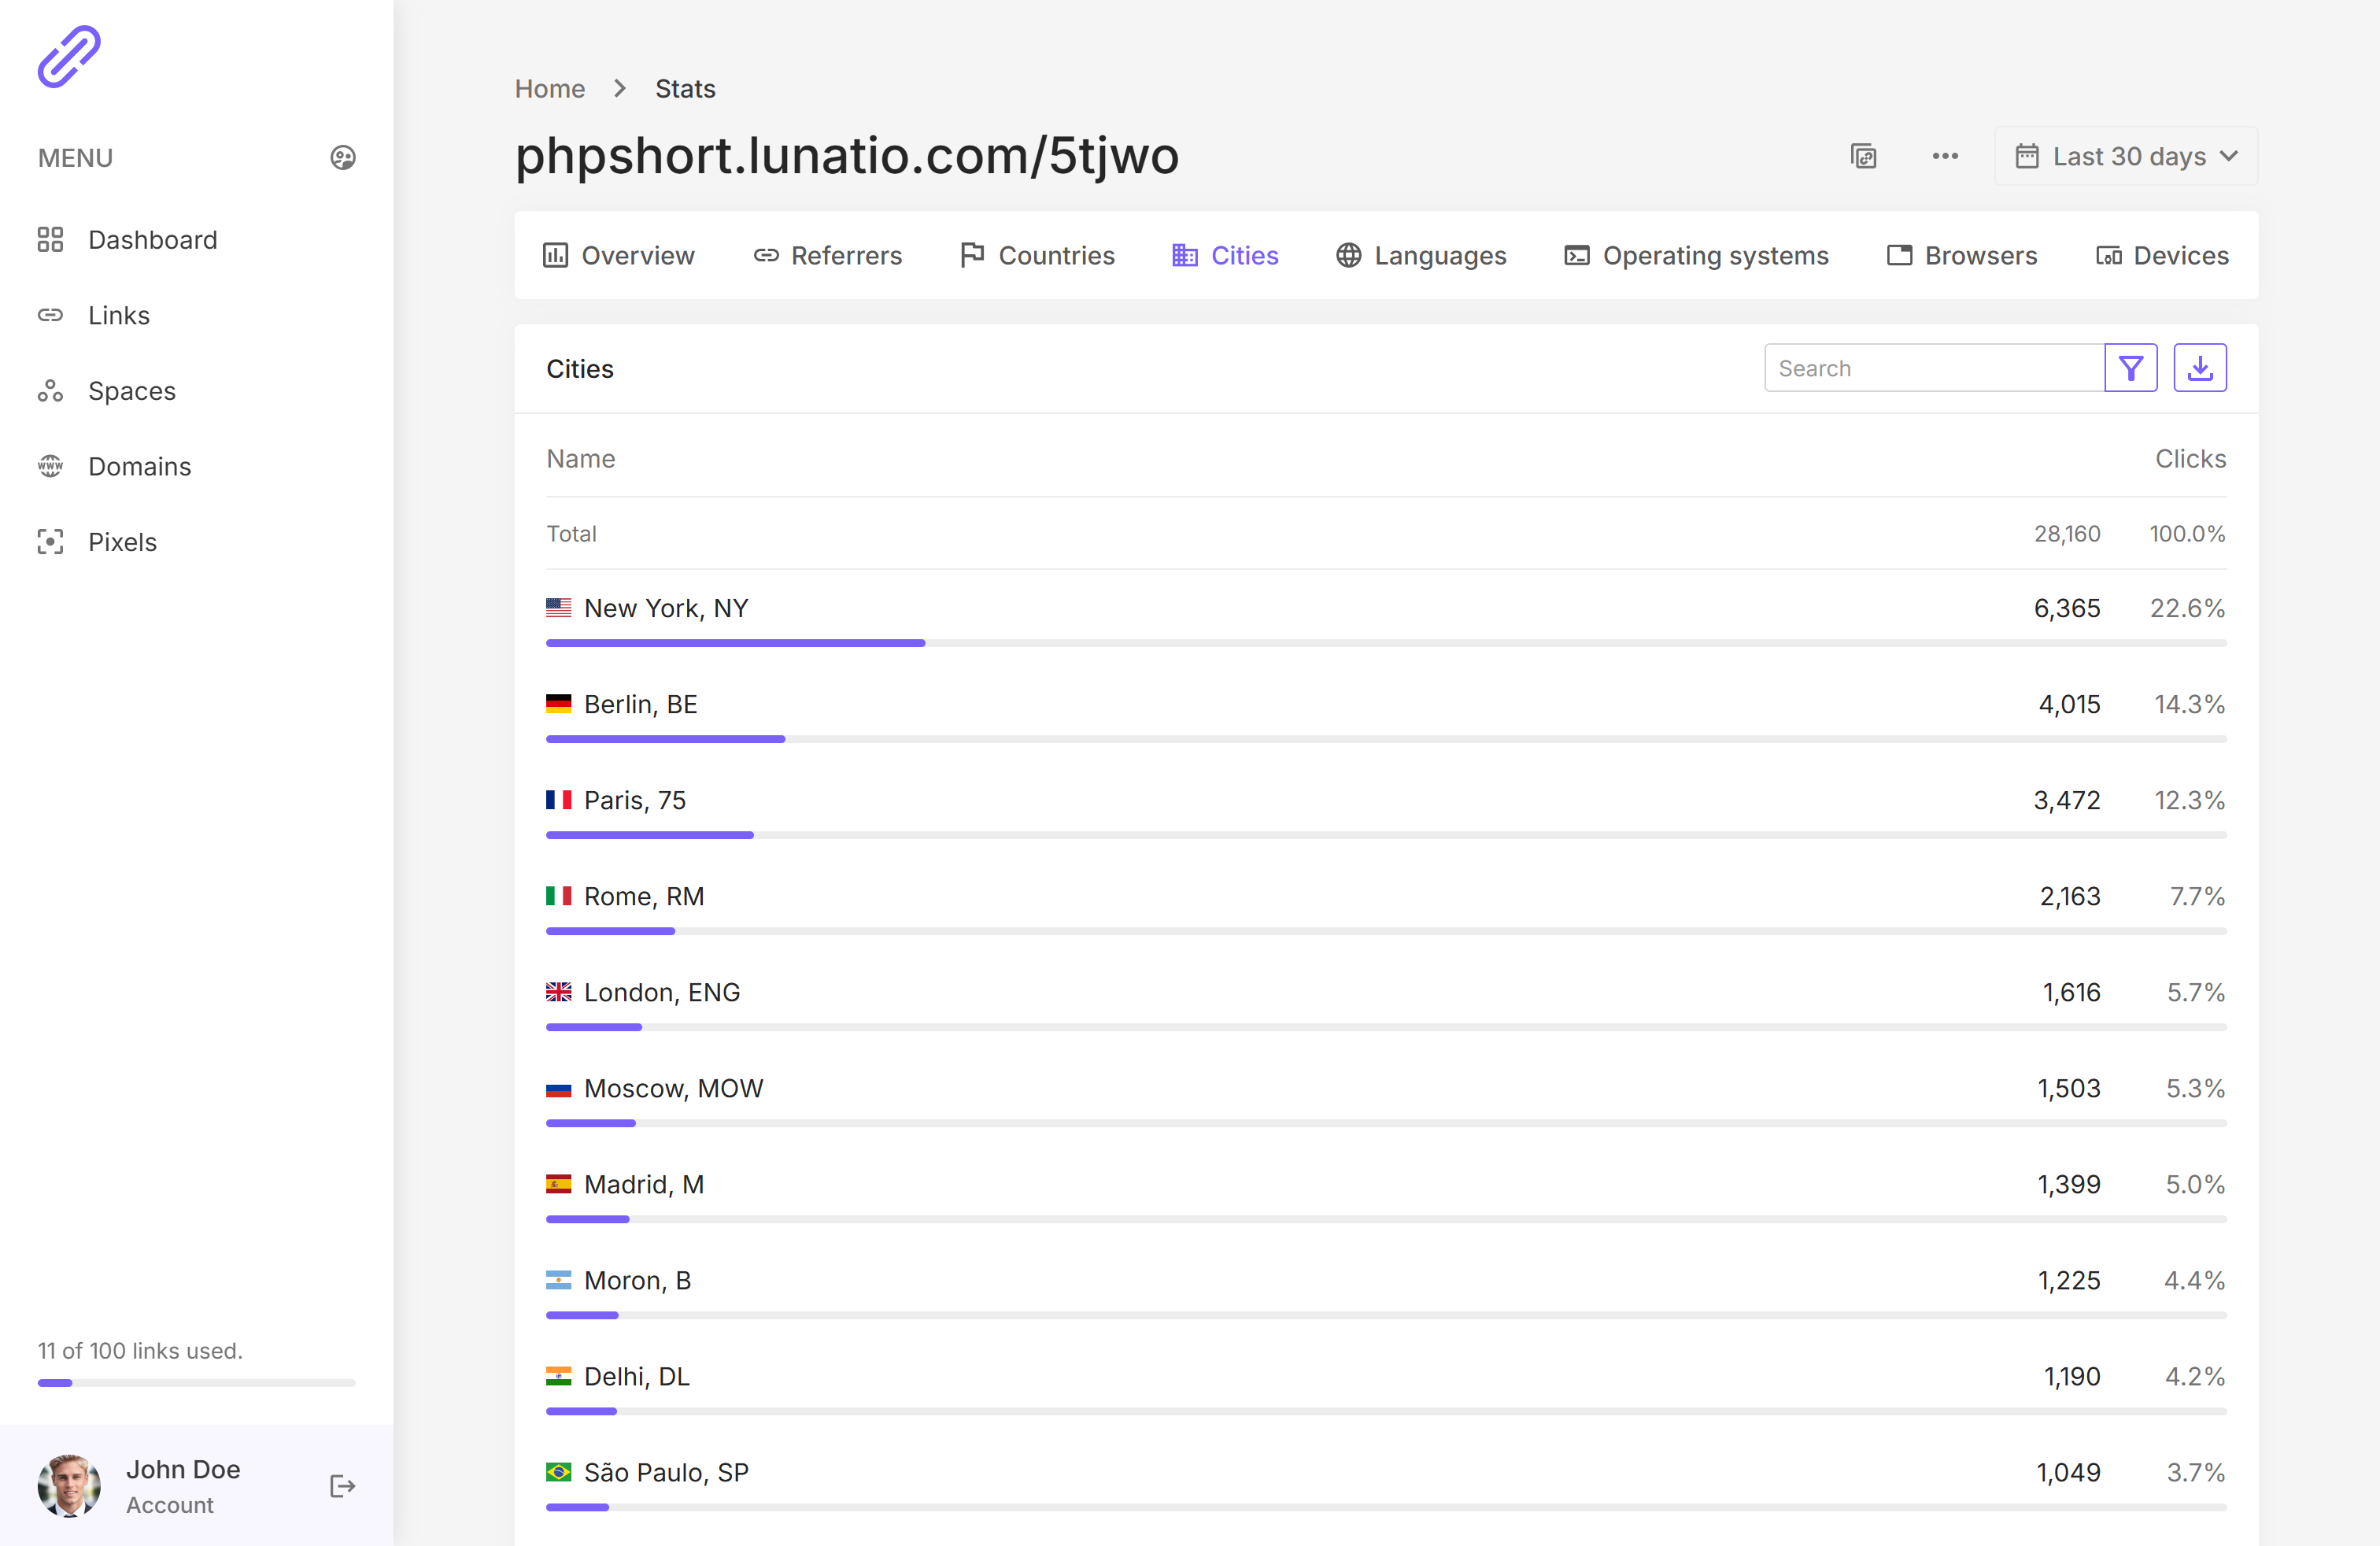Click the copy link icon near title
Screen dimensions: 2380x1546
coord(1863,156)
